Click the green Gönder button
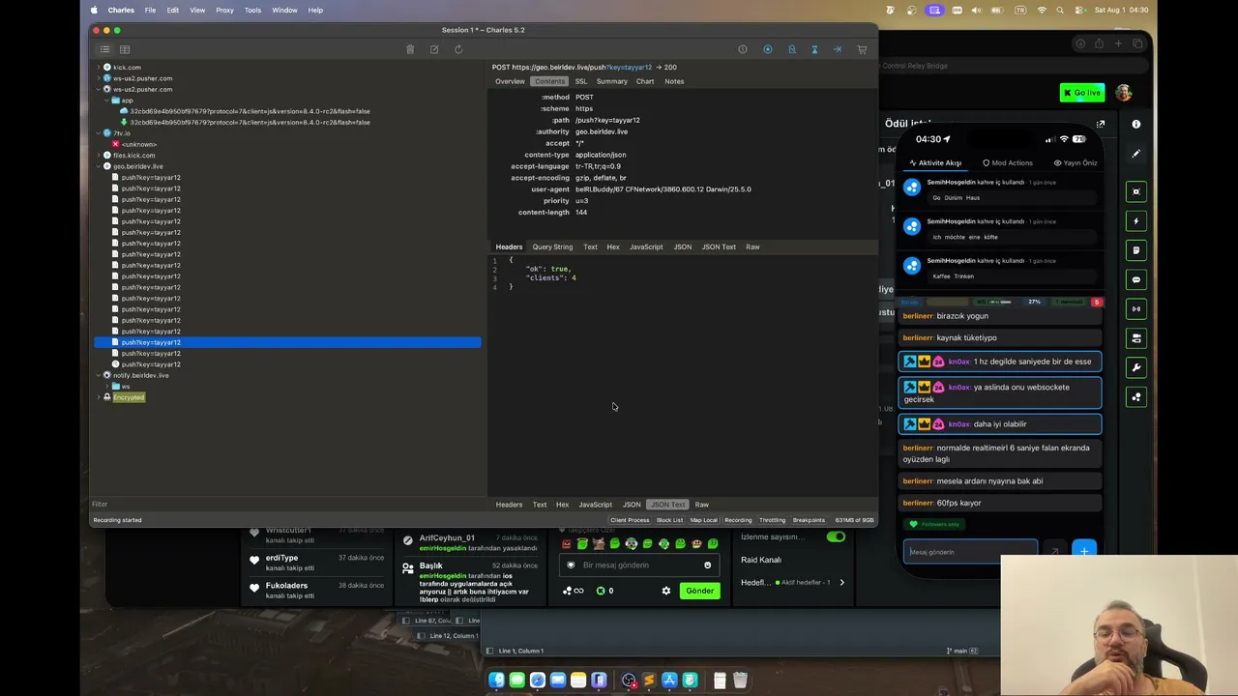 click(x=699, y=591)
